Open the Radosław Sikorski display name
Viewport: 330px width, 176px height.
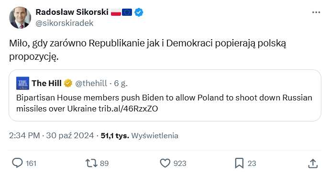(72, 12)
